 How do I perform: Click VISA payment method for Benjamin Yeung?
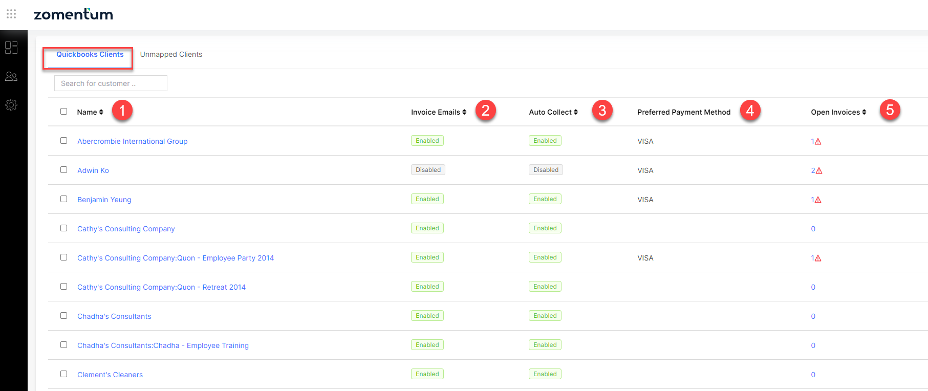click(x=645, y=200)
